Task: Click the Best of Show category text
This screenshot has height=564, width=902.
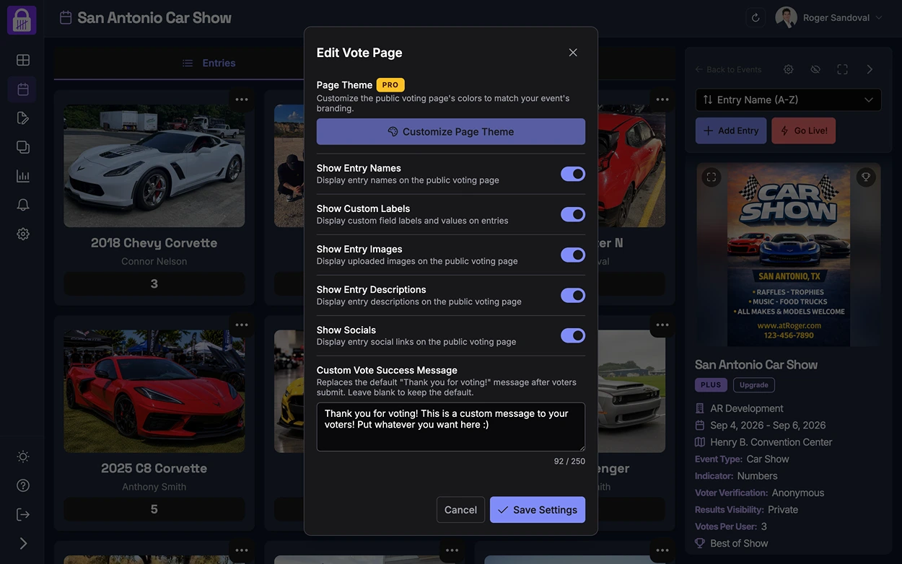Action: pos(739,543)
